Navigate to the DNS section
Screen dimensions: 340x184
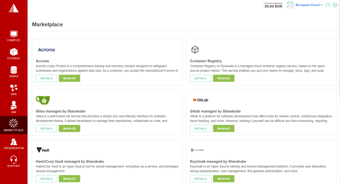14,90
